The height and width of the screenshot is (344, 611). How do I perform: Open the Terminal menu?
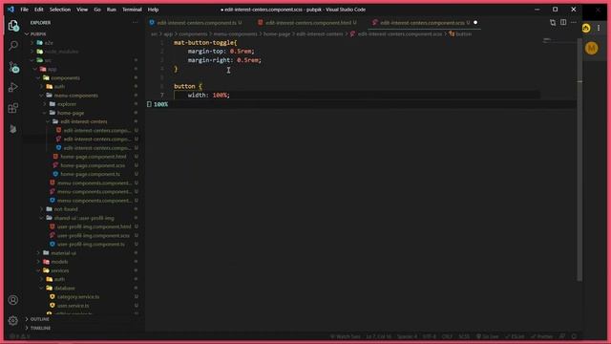tap(132, 10)
